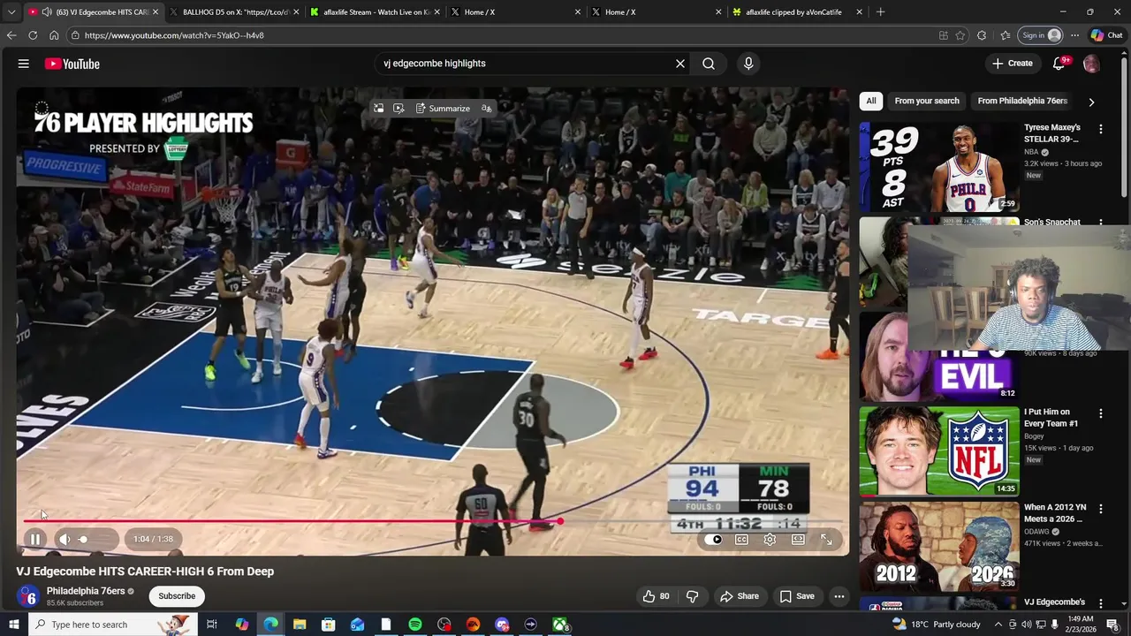Screen dimensions: 1131x636
Task: Subscribe to Philadelphia 76ers channel
Action: [x=177, y=596]
